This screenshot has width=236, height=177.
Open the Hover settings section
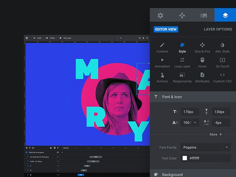202,63
